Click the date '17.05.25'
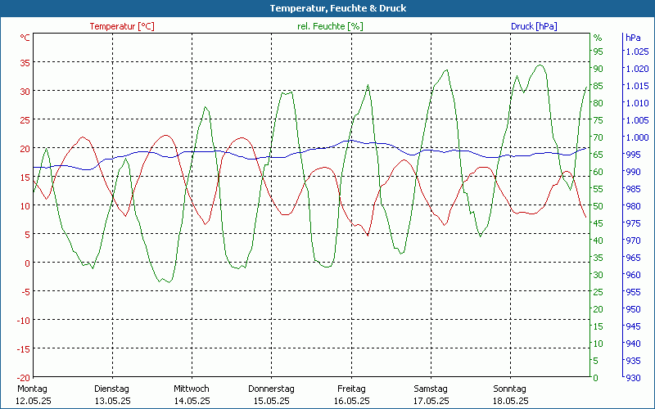Viewport: 655px width, 409px height. pyautogui.click(x=431, y=401)
